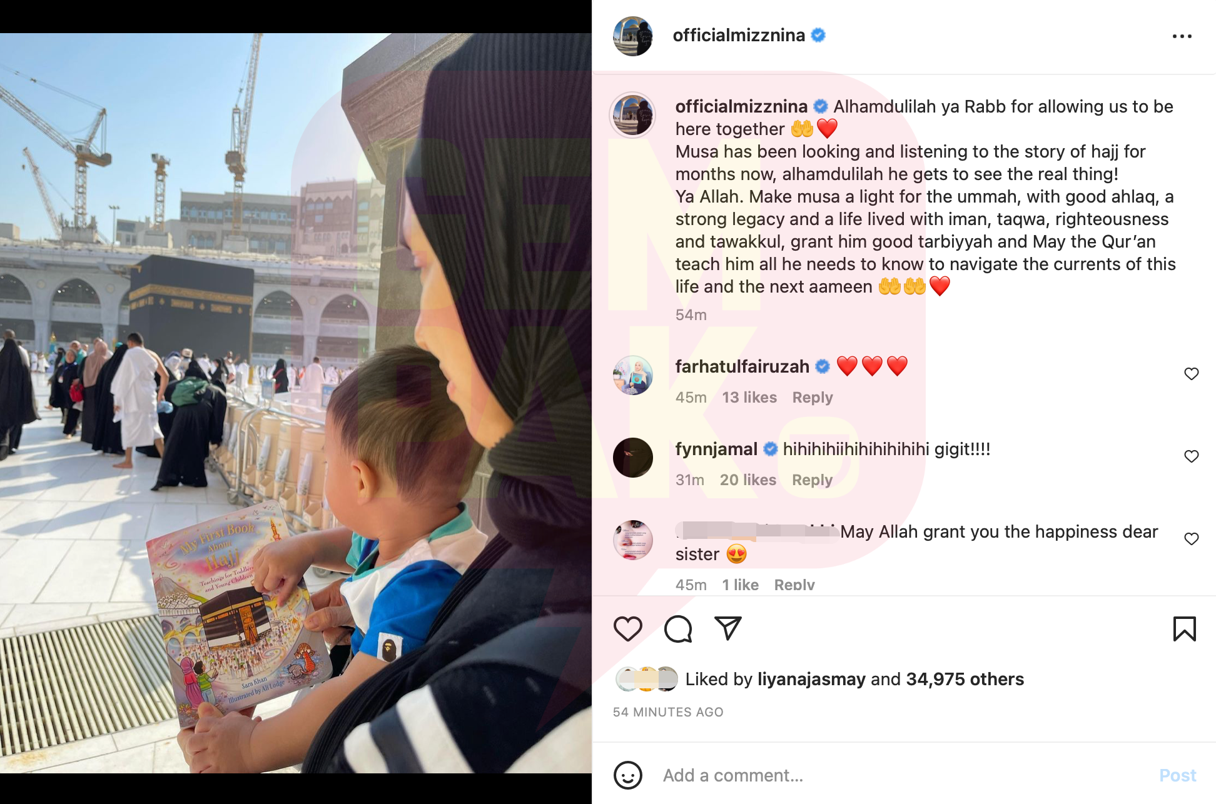This screenshot has height=804, width=1216.
Task: Save the post with the bookmark icon
Action: 1185,629
